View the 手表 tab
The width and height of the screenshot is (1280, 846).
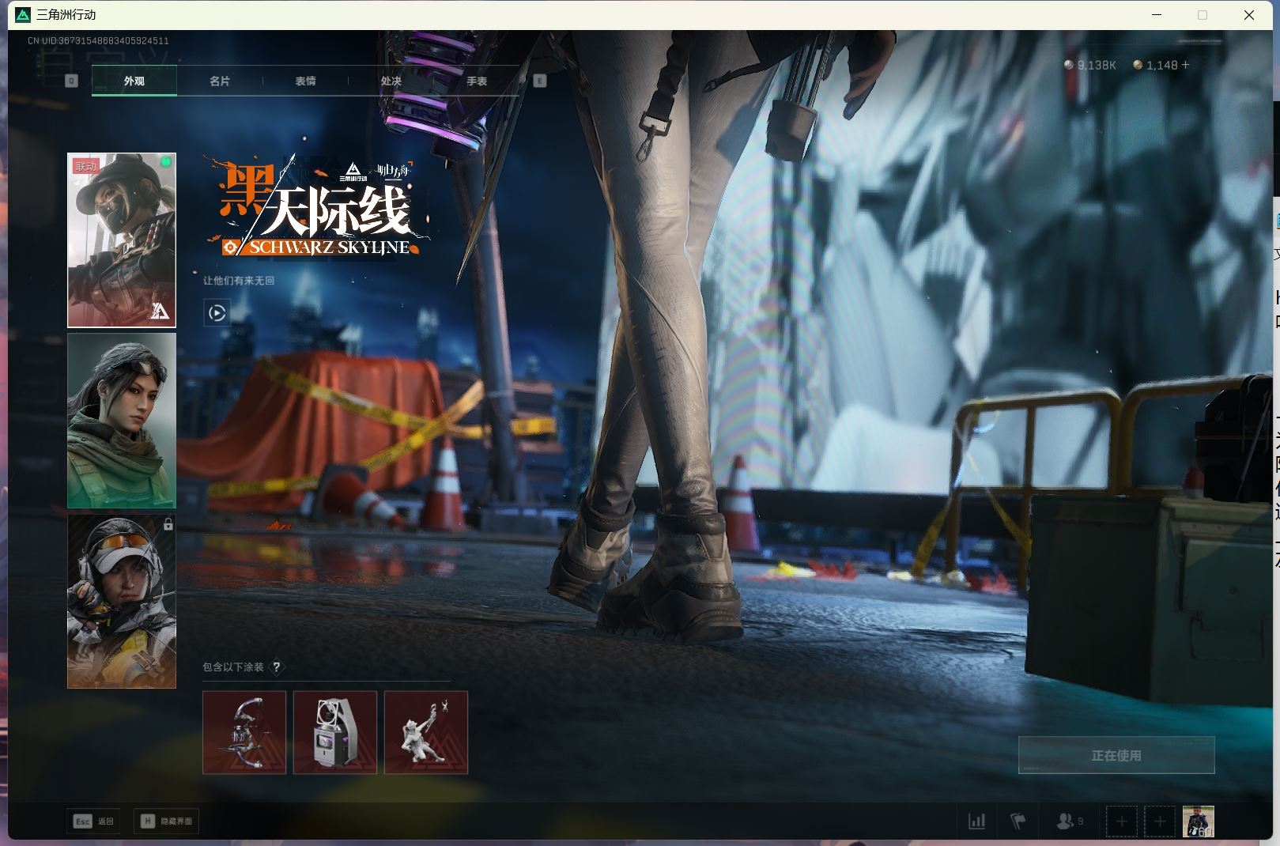(x=475, y=80)
